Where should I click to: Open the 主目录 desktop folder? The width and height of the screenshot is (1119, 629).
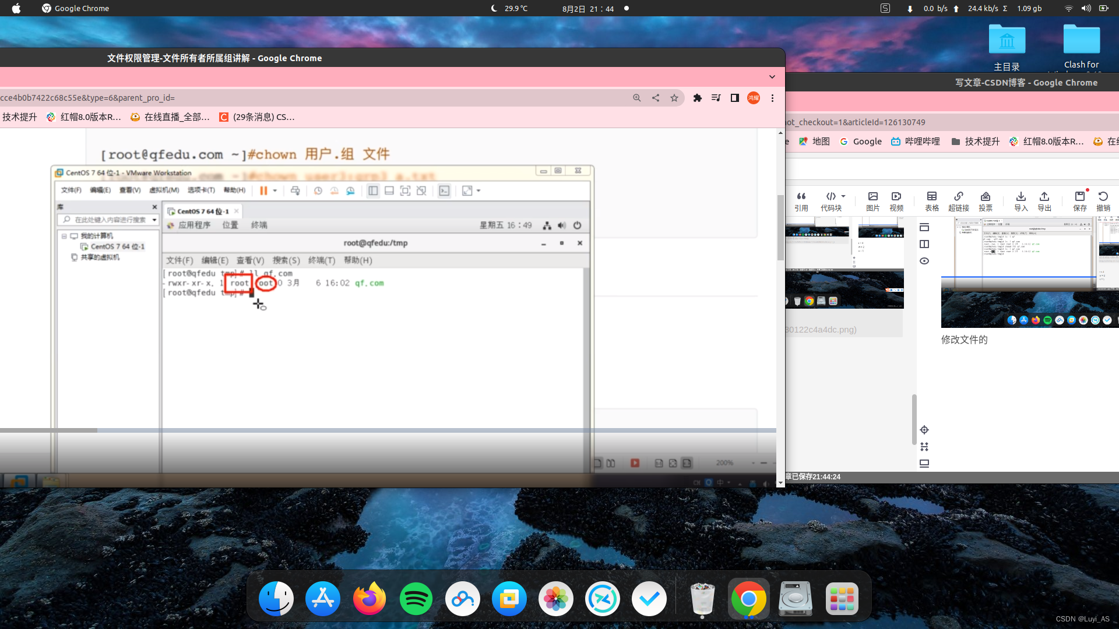[x=1007, y=48]
